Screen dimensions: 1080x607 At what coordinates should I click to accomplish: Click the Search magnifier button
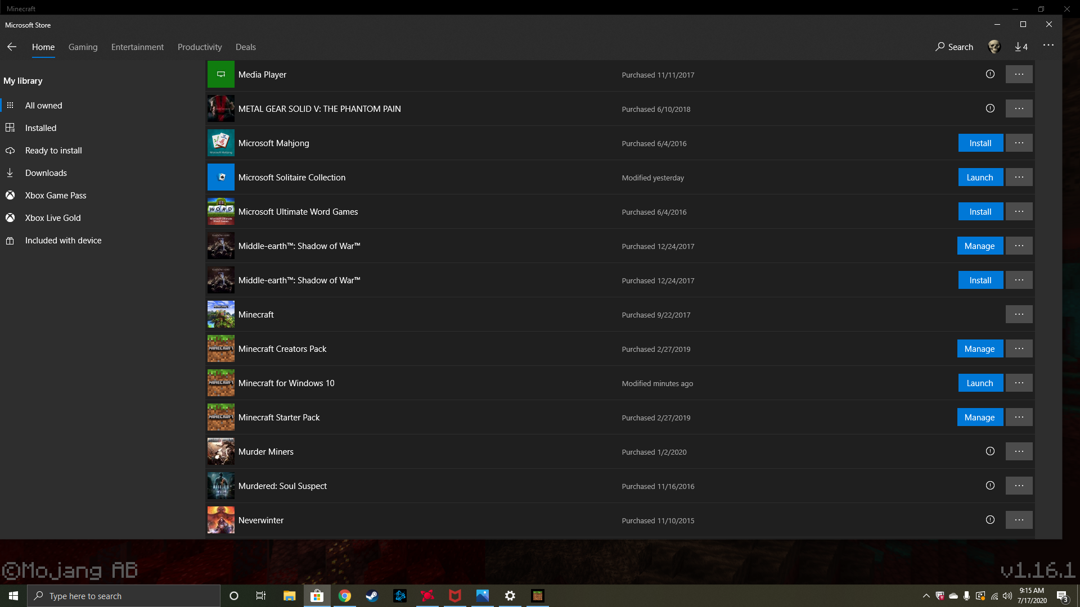pos(954,47)
